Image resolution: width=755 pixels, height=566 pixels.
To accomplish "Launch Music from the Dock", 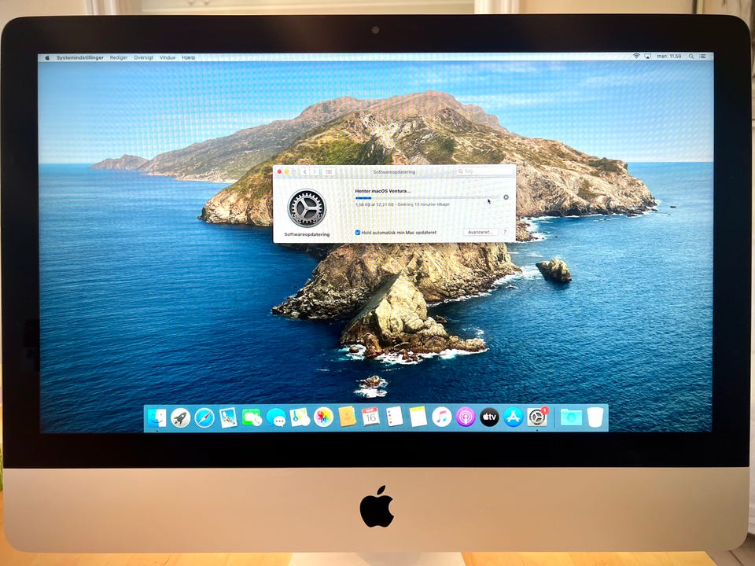I will tap(441, 417).
